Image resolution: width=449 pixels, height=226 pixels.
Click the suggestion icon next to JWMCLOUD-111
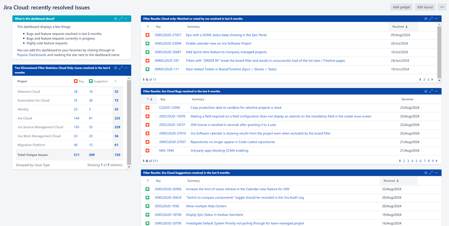pos(147,69)
